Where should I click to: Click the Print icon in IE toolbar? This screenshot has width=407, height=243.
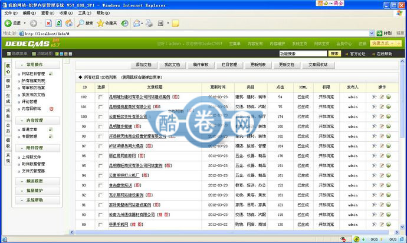(x=149, y=24)
